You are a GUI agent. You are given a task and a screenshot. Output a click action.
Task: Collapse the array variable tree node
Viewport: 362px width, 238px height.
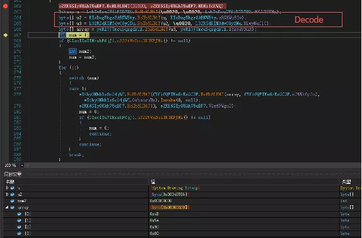(x=7, y=207)
